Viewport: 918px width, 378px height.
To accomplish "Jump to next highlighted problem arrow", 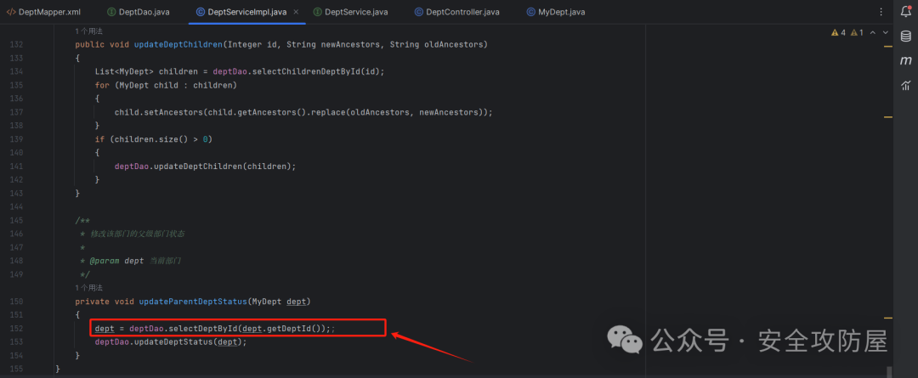I will coord(885,33).
